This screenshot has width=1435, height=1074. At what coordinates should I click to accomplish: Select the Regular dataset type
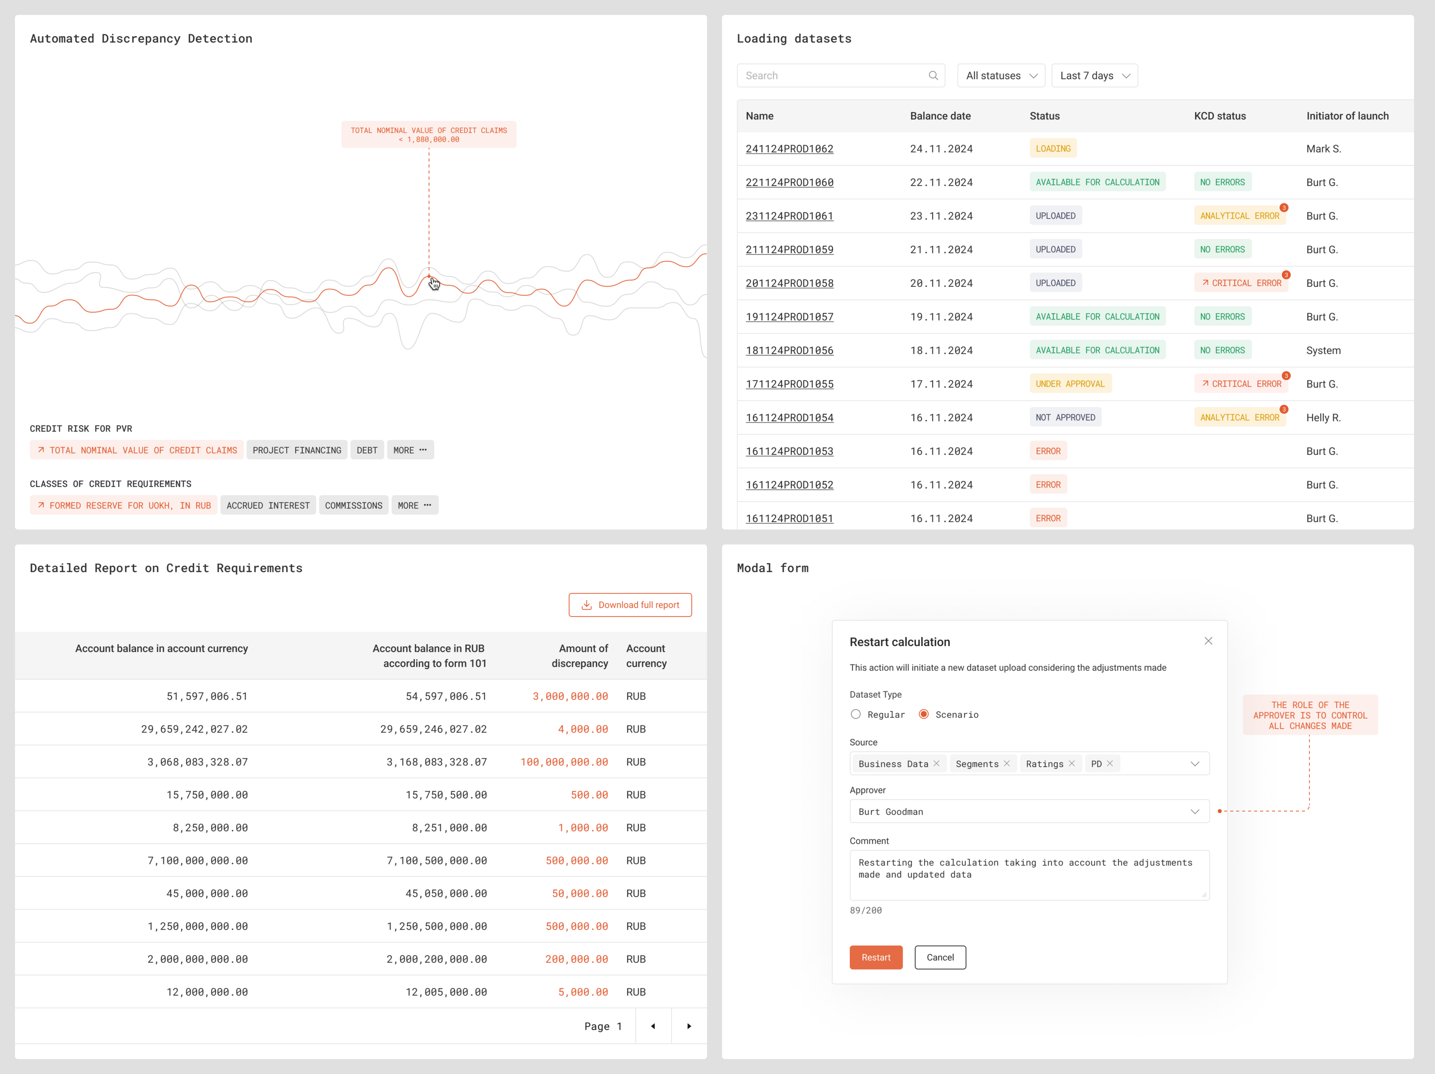(x=856, y=714)
